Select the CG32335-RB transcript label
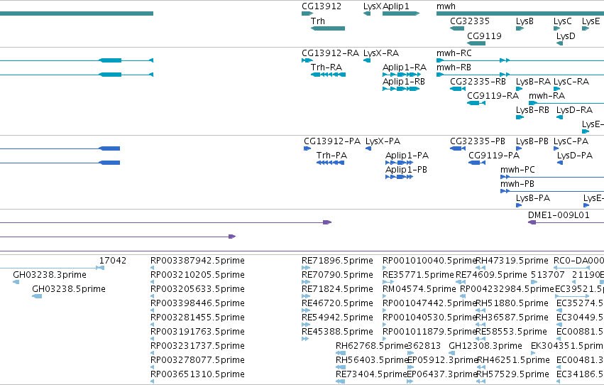 point(478,82)
